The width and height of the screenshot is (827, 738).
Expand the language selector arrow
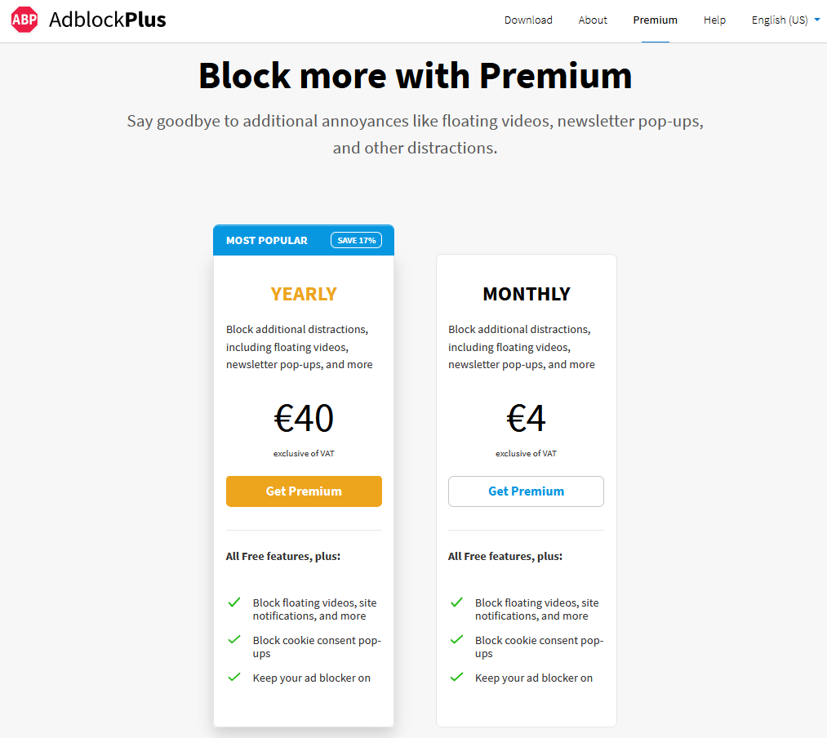[x=817, y=20]
